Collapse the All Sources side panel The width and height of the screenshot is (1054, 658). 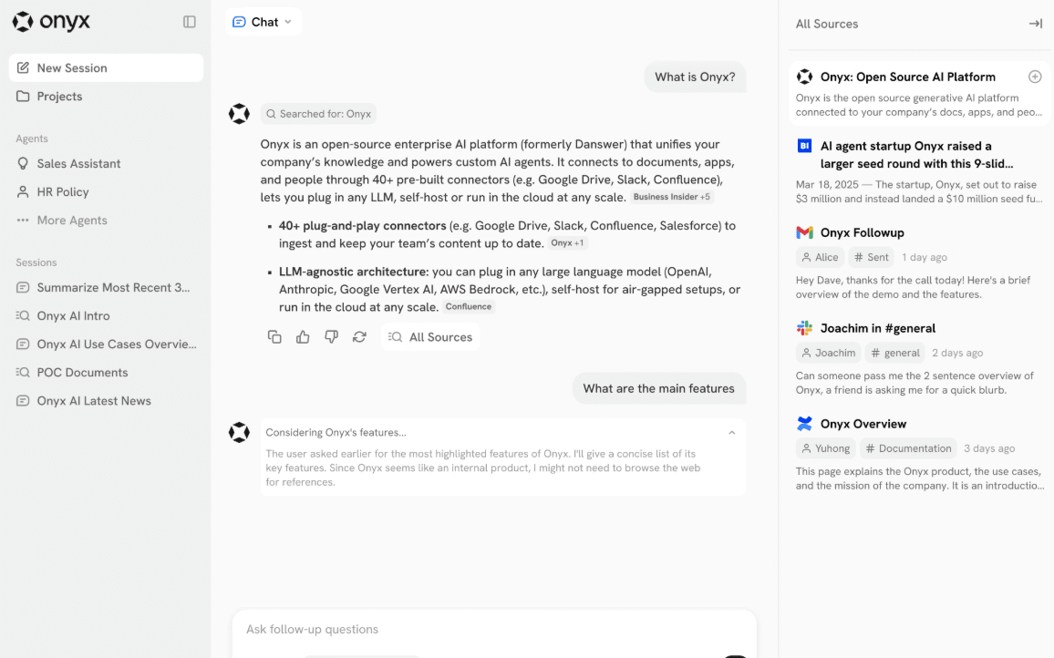click(1035, 24)
